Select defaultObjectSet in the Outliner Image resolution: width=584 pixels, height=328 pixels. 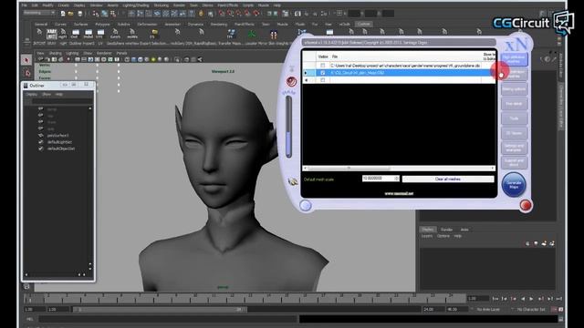click(61, 149)
